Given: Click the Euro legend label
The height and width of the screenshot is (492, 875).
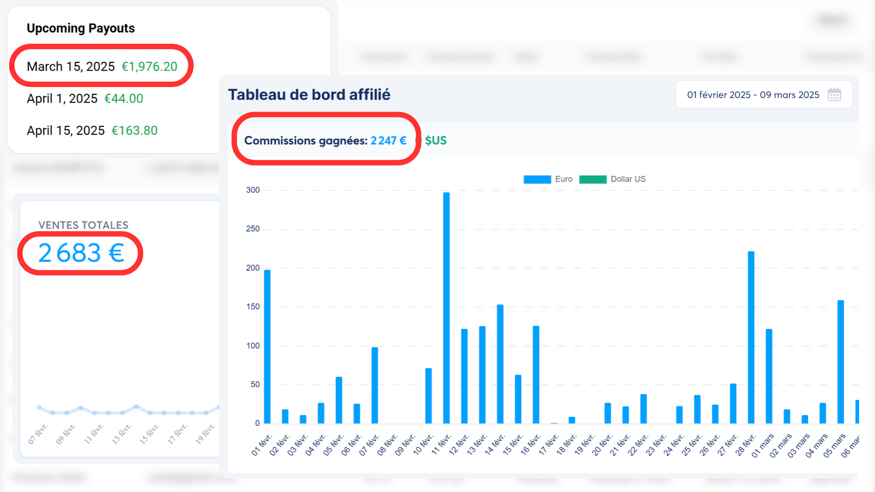Looking at the screenshot, I should point(563,179).
